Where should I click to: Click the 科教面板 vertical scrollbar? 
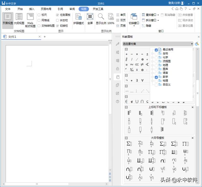coord(198,93)
